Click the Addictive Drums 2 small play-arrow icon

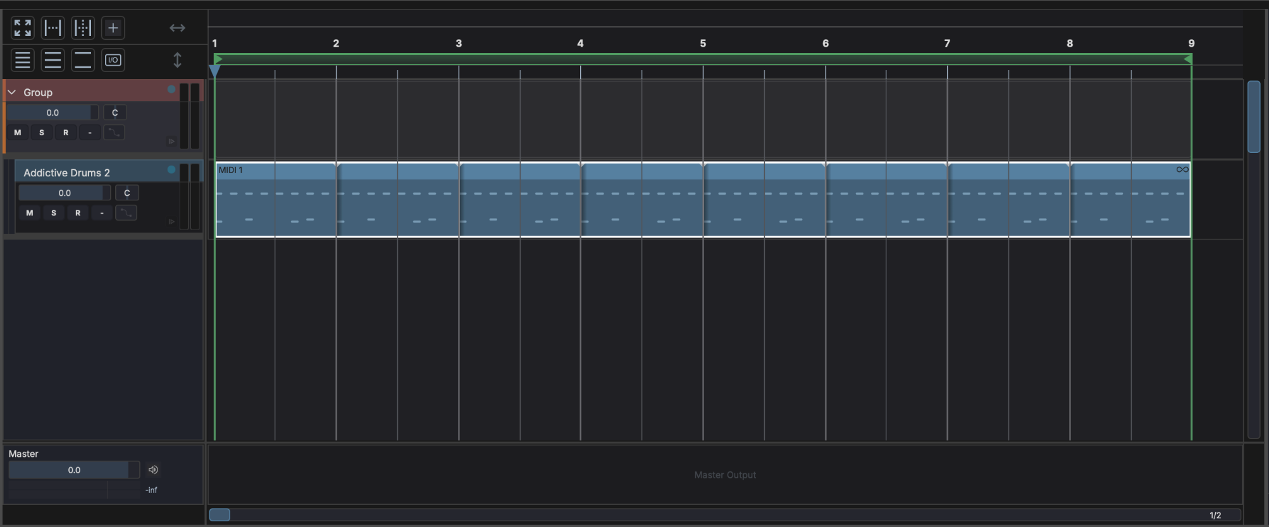[x=171, y=222]
